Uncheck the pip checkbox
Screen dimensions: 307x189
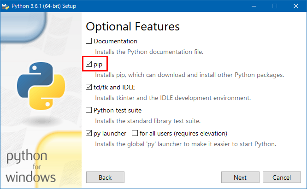[89, 64]
